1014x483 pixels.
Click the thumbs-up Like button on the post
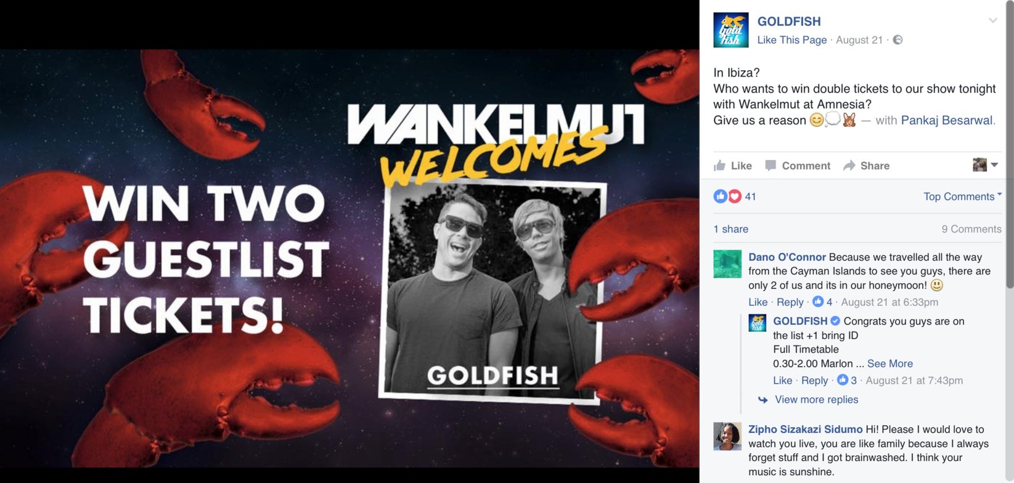tap(733, 165)
